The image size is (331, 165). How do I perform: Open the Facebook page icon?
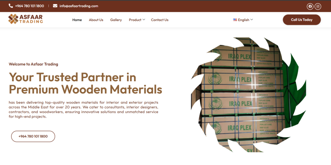point(310,6)
